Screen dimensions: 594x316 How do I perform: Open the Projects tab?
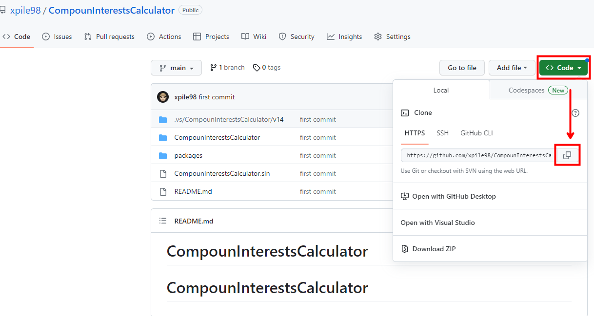[x=211, y=37]
